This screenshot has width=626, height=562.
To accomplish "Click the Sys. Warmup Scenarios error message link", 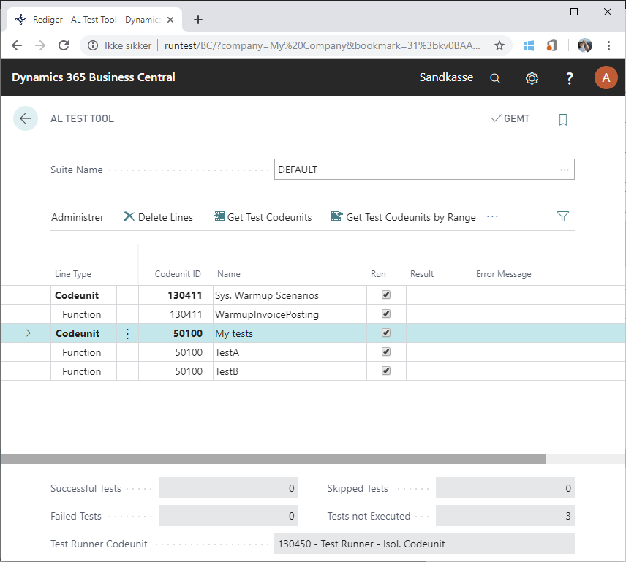I will click(477, 299).
